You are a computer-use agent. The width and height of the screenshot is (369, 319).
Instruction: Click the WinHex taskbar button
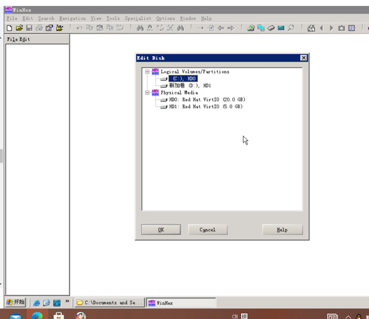click(x=181, y=303)
